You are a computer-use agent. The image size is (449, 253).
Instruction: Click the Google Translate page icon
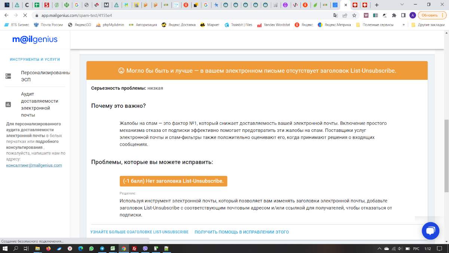point(336,15)
